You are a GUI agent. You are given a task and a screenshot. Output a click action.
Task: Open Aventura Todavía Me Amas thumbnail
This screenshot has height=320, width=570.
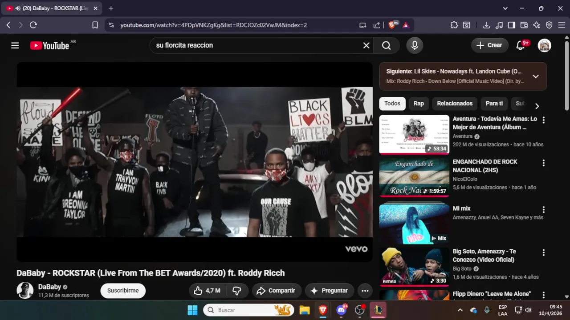(414, 135)
